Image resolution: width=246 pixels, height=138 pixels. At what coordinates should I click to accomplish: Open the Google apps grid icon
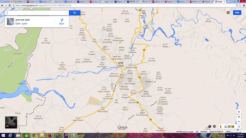pos(228,12)
